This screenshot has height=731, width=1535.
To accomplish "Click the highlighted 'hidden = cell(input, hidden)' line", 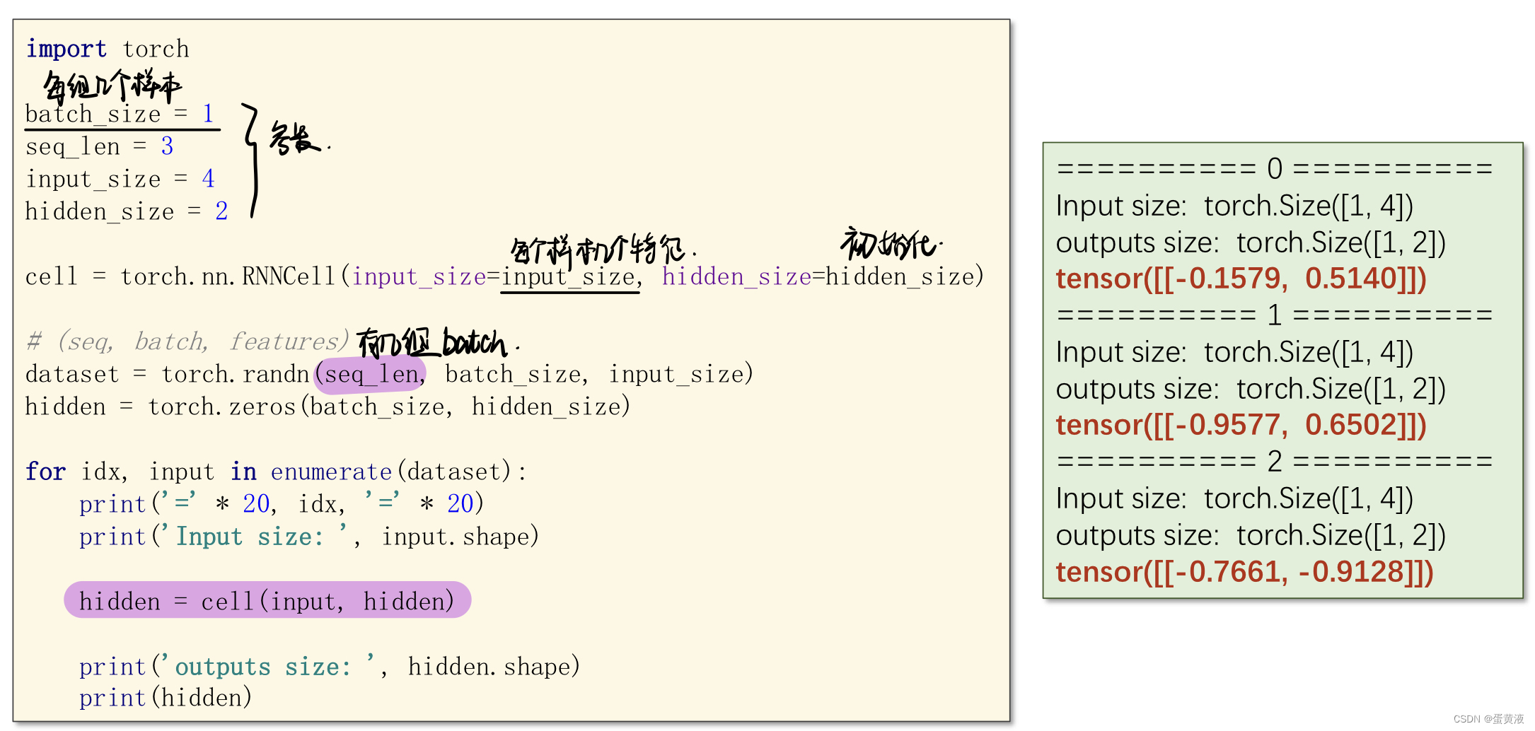I will 267,600.
